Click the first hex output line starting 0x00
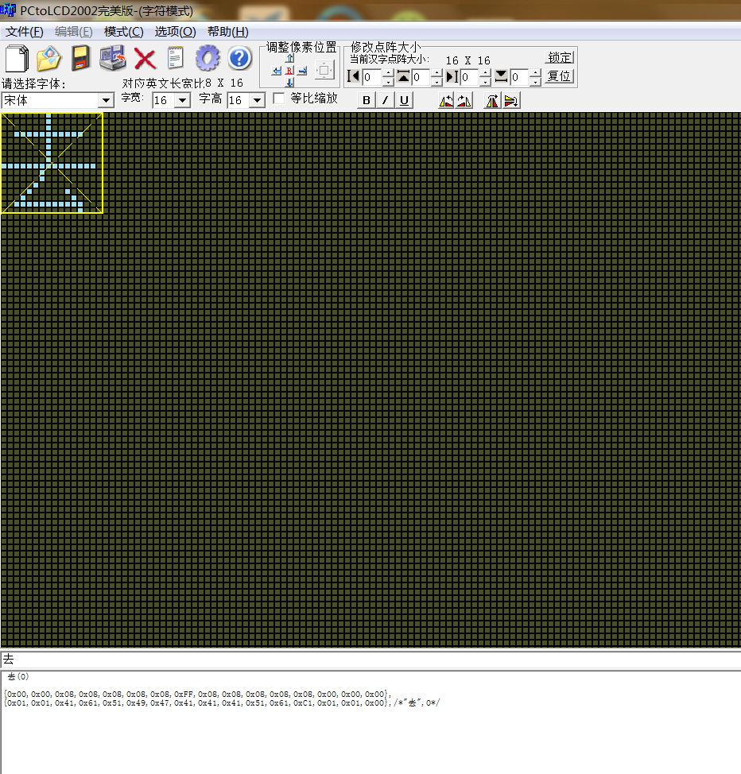 pyautogui.click(x=197, y=694)
